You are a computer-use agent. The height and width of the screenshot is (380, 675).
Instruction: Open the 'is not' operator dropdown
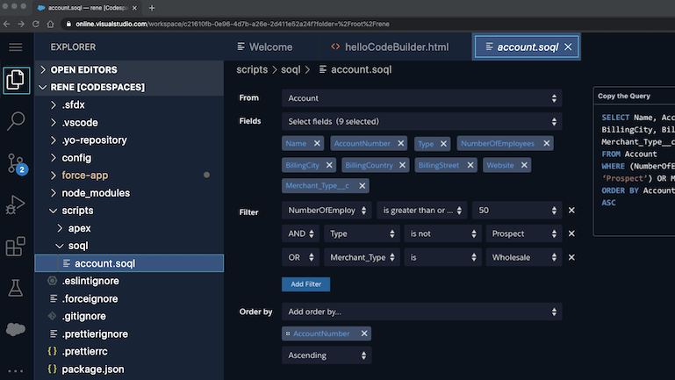pos(442,233)
